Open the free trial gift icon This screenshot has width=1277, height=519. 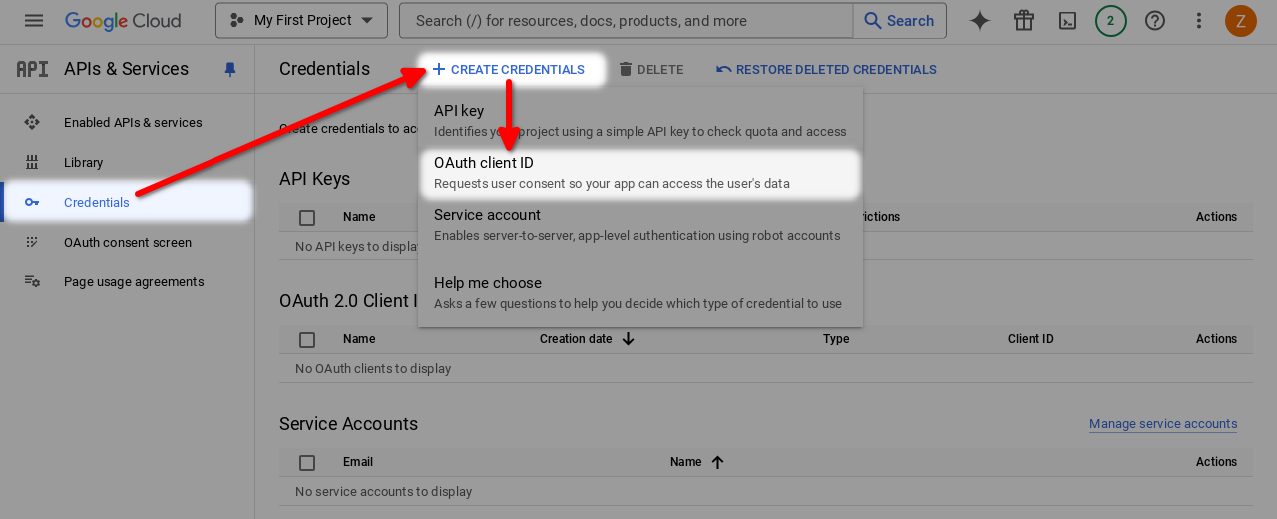click(1024, 20)
